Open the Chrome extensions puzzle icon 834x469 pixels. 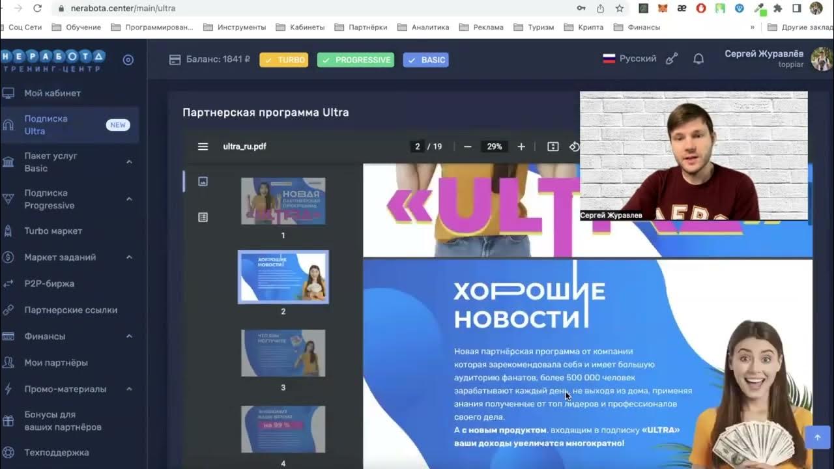point(777,8)
